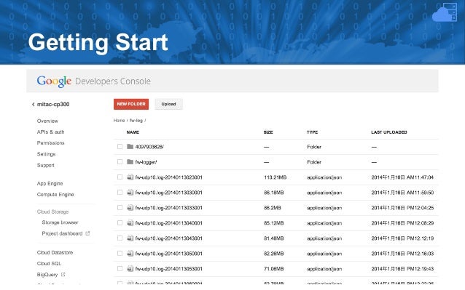Open Settings in the sidebar

(x=46, y=154)
